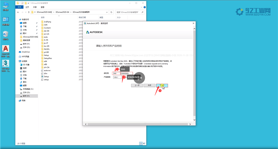This screenshot has width=278, height=149.
Task: Select the dlm file in Explorer
Action: (x=44, y=73)
